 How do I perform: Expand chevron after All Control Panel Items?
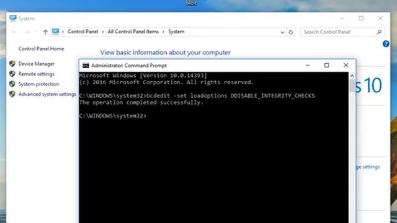pos(164,32)
